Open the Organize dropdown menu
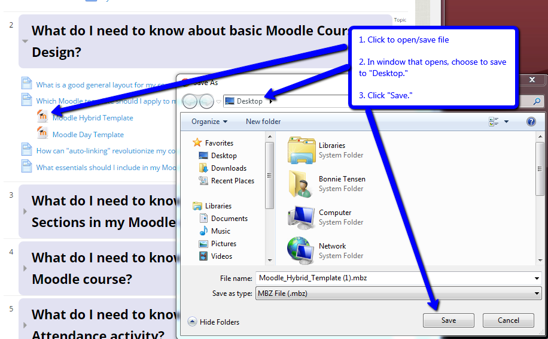 coord(209,122)
